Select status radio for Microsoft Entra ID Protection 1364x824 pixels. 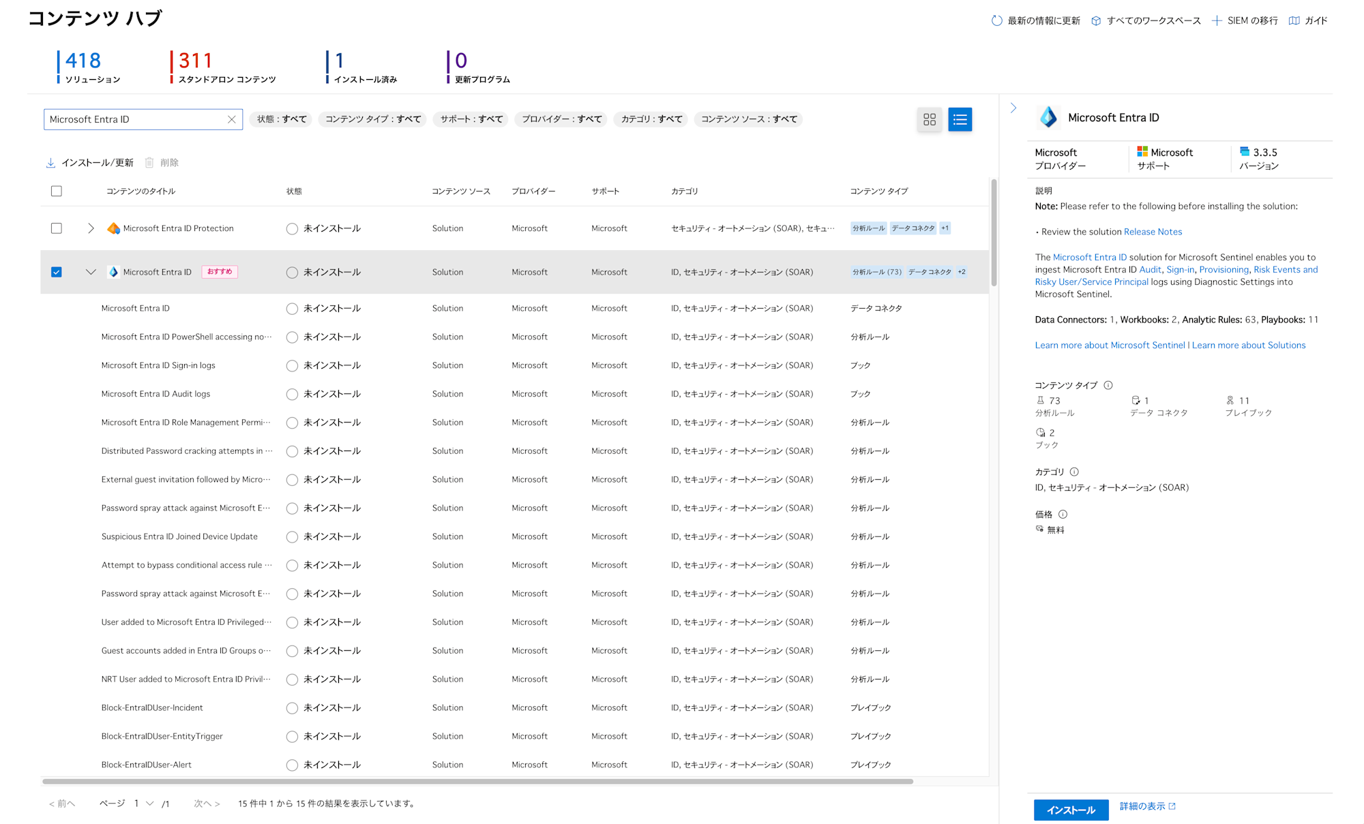[x=292, y=229]
